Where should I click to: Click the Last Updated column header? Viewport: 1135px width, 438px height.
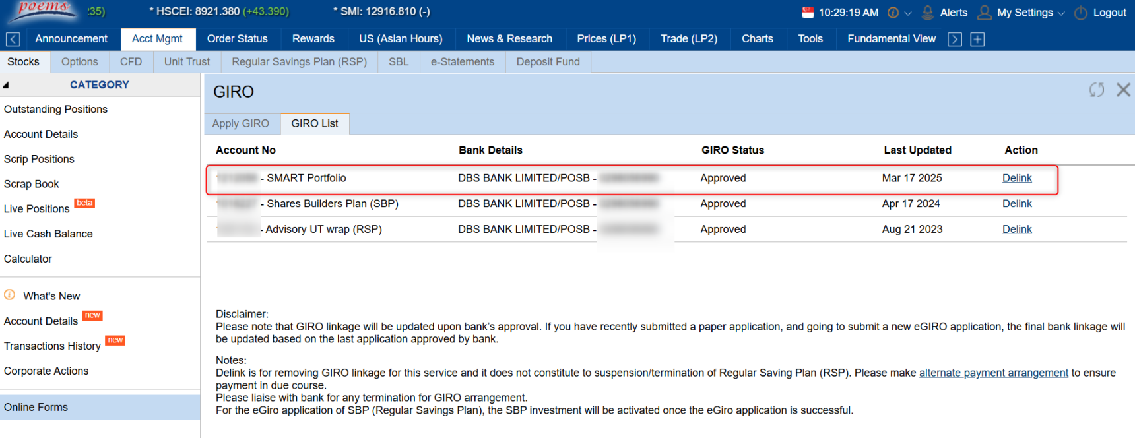(x=917, y=150)
